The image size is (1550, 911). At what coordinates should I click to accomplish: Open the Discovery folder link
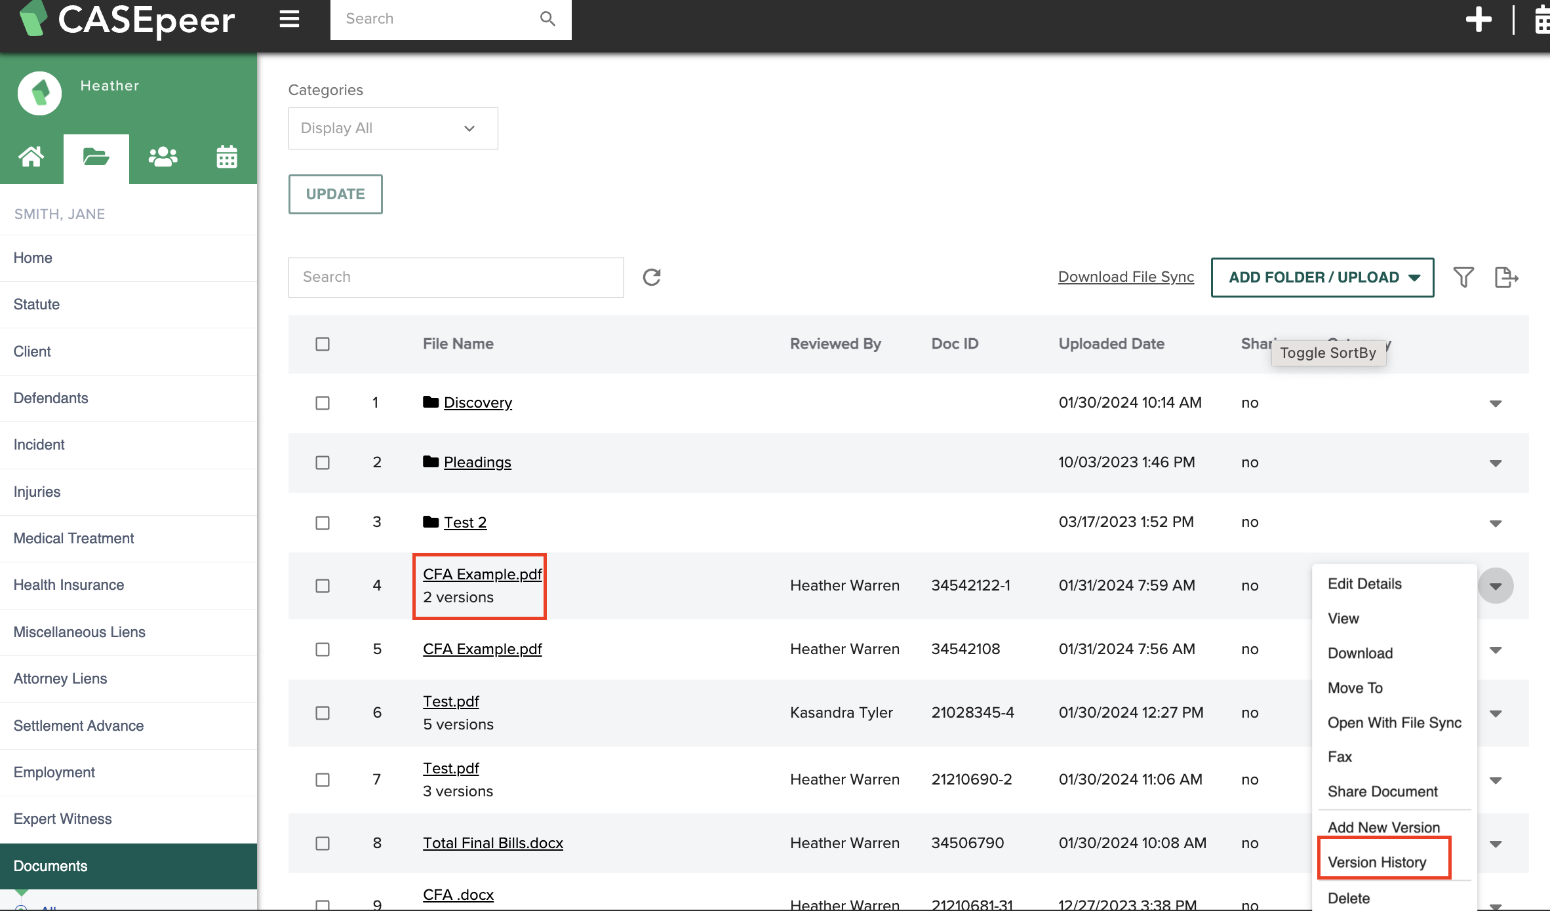[x=478, y=402]
